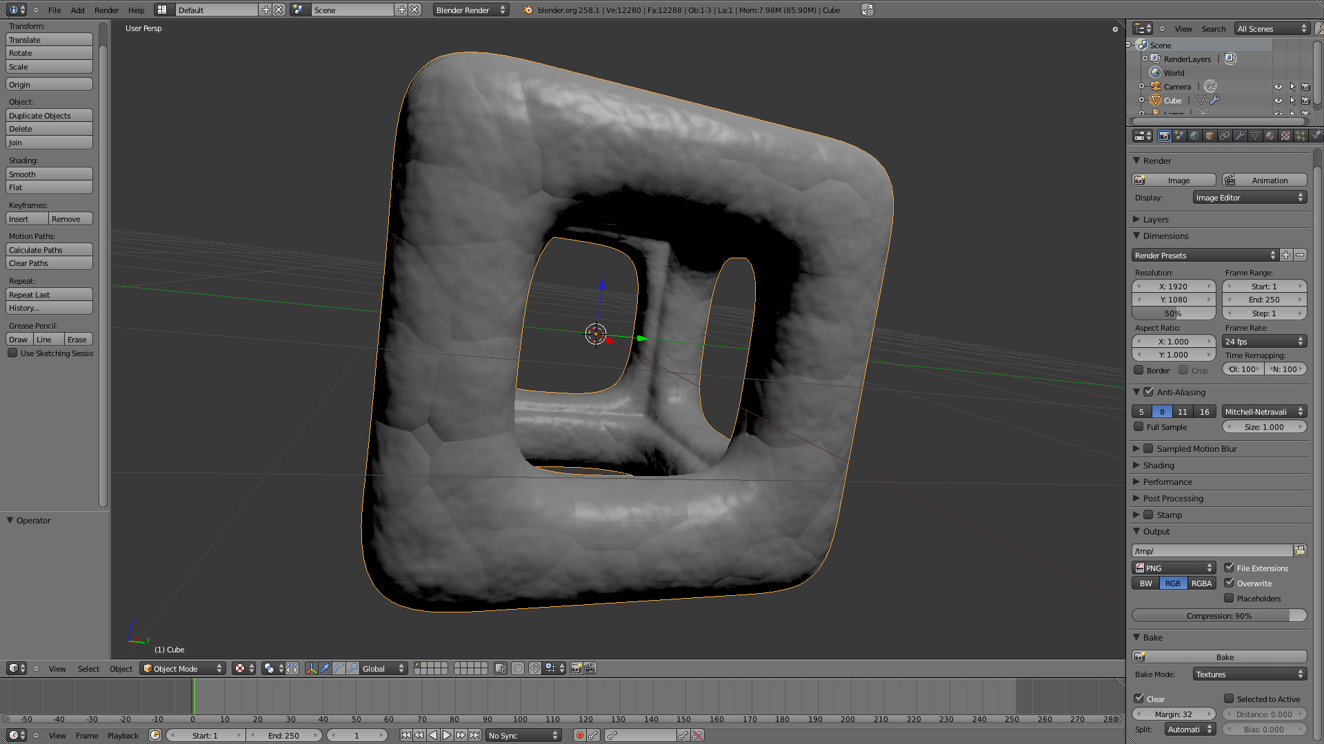Image resolution: width=1324 pixels, height=744 pixels.
Task: Click the /tmp/ output path field
Action: click(x=1212, y=550)
